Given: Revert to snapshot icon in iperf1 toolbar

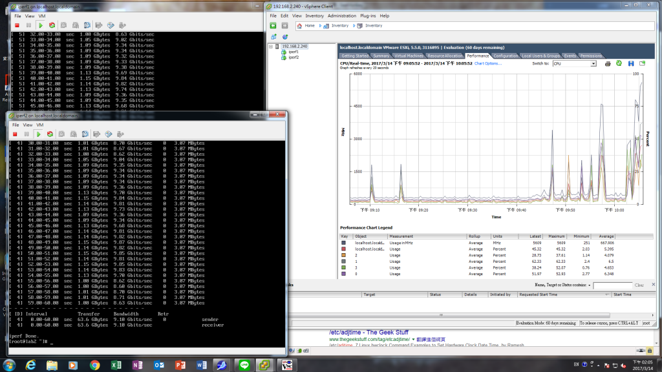Looking at the screenshot, I should (x=76, y=25).
